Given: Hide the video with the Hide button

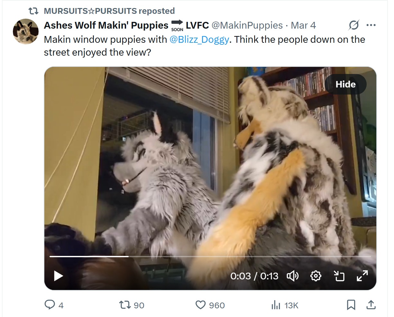Looking at the screenshot, I should coord(345,84).
